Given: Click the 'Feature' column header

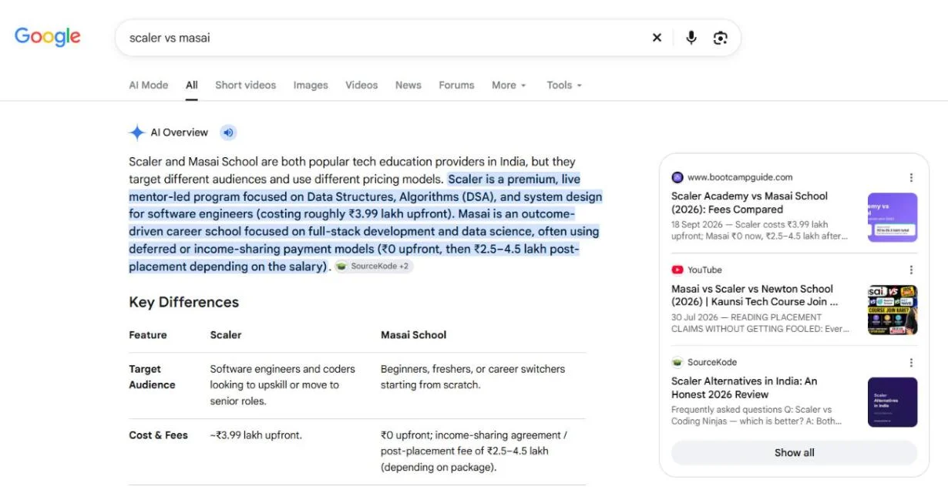Looking at the screenshot, I should tap(148, 335).
